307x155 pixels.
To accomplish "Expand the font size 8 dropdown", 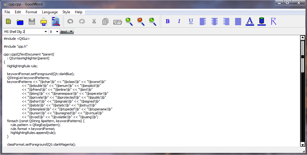I will point(57,31).
